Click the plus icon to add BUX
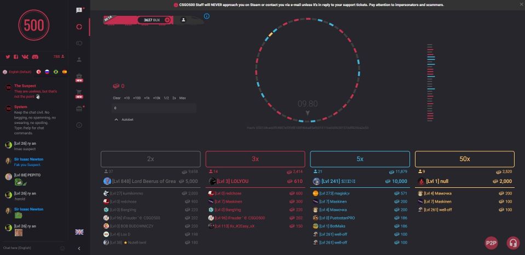Screen dimensions: 525x255 (x=168, y=20)
